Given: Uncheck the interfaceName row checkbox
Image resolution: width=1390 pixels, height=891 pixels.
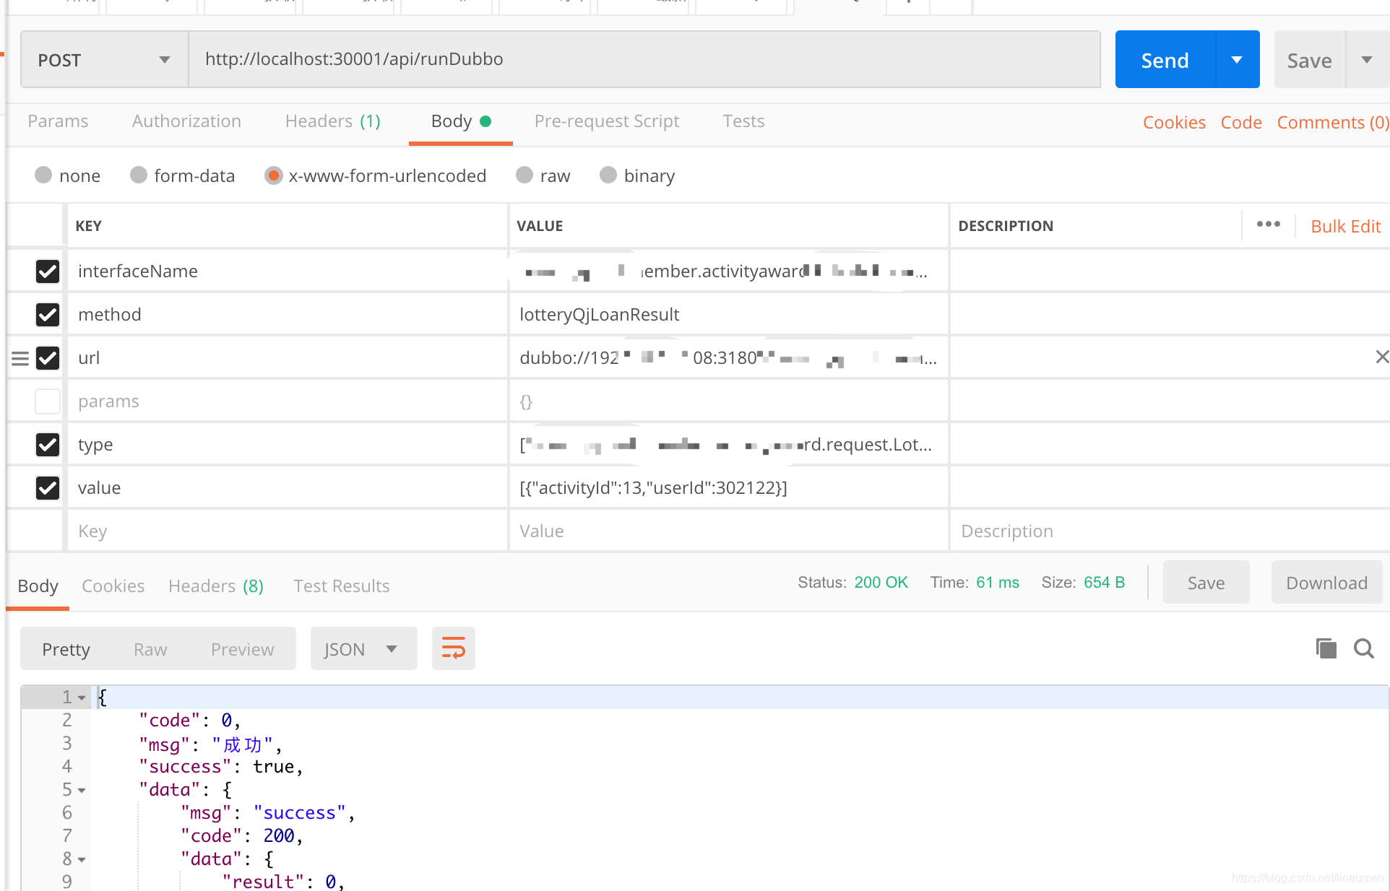Looking at the screenshot, I should pyautogui.click(x=48, y=271).
